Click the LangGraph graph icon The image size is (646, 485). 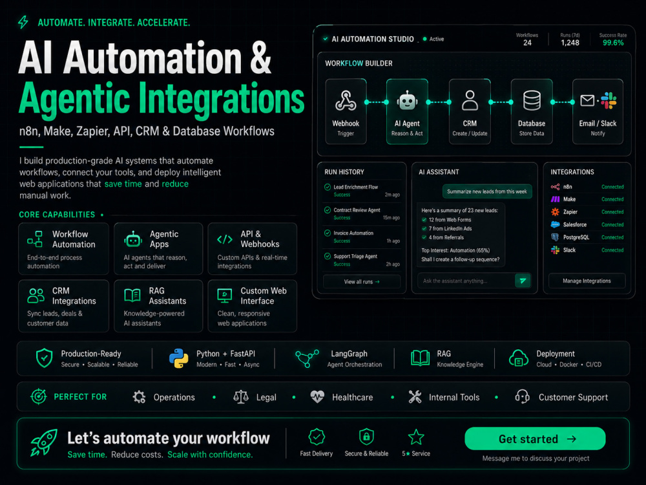click(307, 358)
